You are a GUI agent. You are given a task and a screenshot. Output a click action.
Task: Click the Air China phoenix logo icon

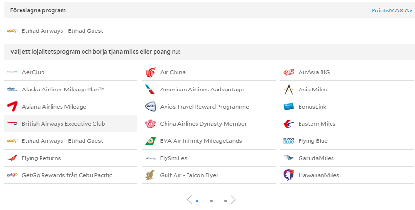(x=150, y=72)
